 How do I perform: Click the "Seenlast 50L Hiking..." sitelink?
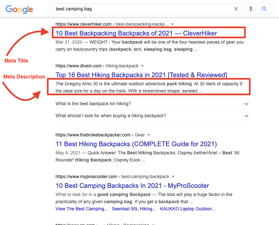[x=134, y=209]
